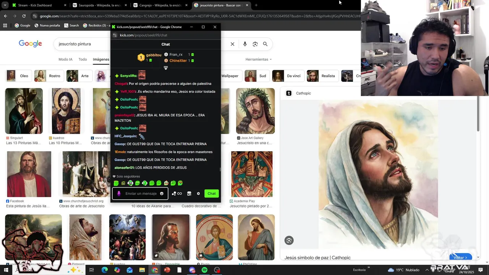Switch to Todo results tab

83,59
